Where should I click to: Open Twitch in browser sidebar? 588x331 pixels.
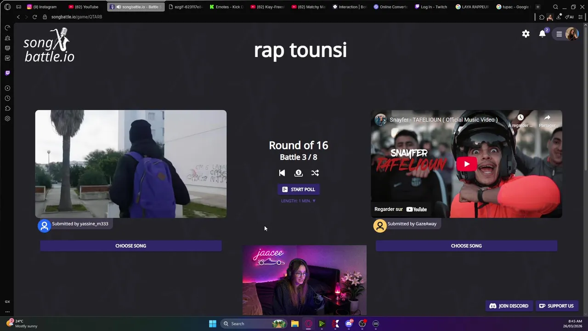(7, 73)
